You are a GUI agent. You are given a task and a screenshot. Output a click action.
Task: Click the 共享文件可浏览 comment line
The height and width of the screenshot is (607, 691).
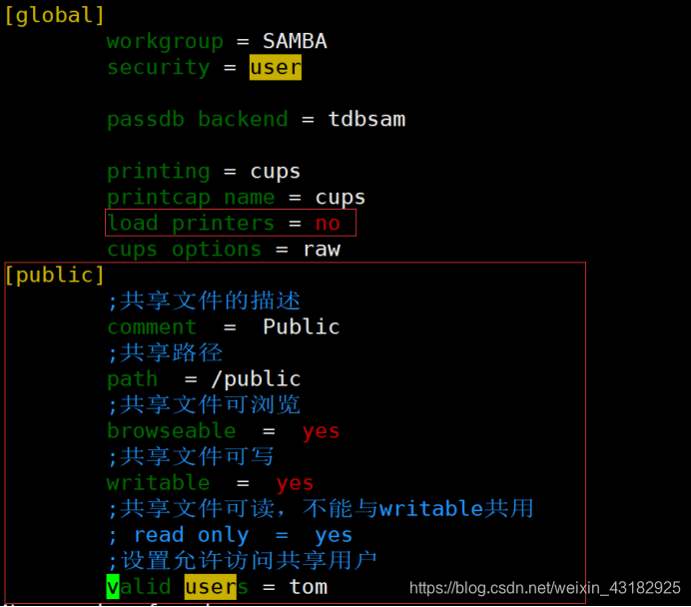click(204, 405)
